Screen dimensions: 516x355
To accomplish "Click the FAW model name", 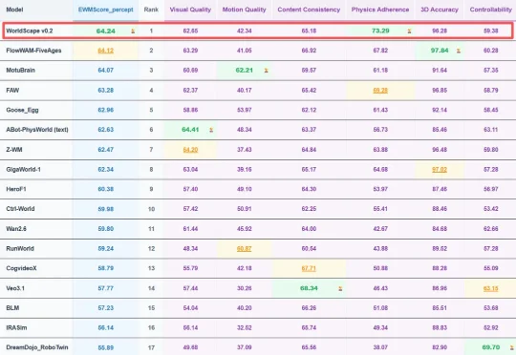I will pos(12,91).
